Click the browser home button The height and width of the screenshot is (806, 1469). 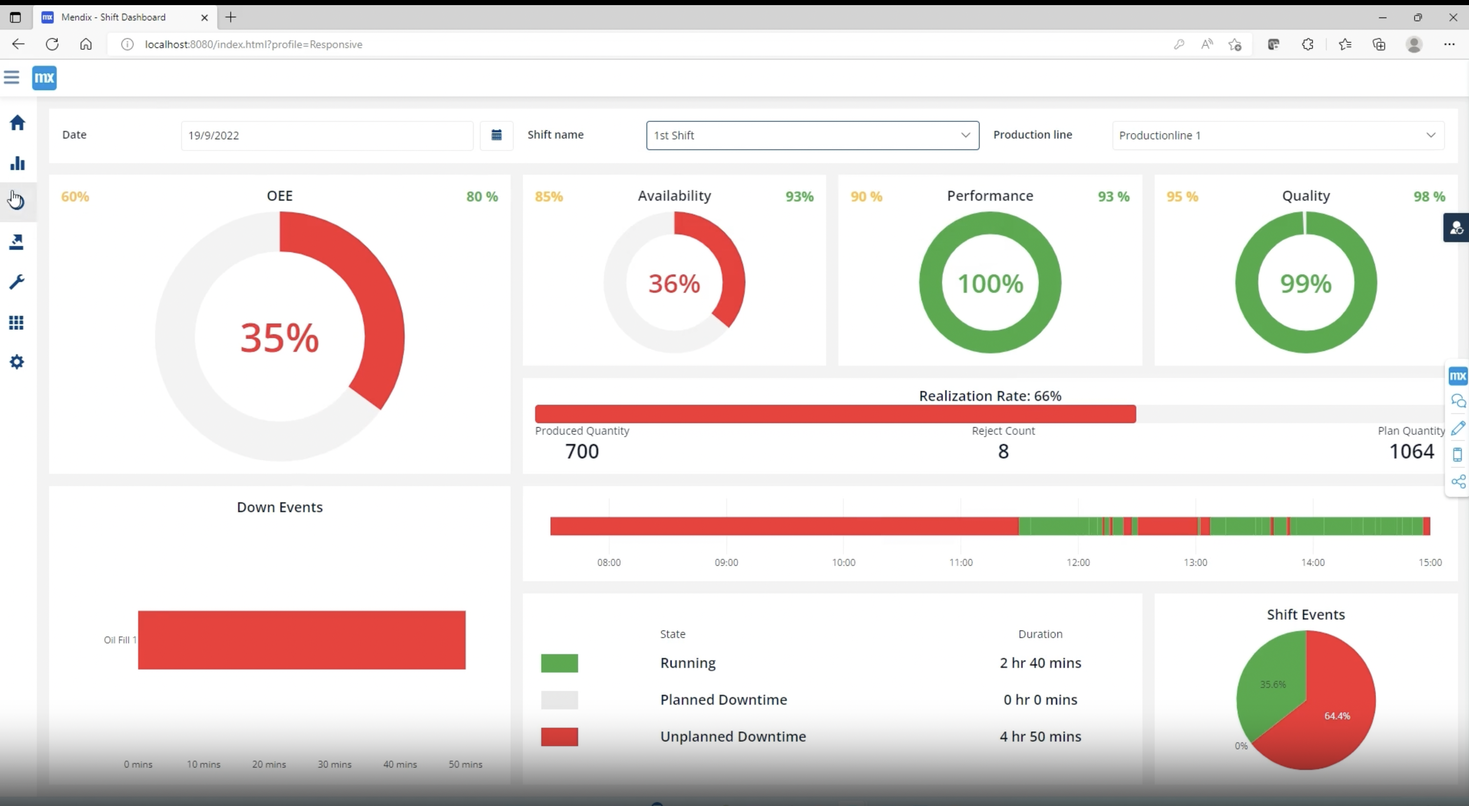click(x=85, y=44)
